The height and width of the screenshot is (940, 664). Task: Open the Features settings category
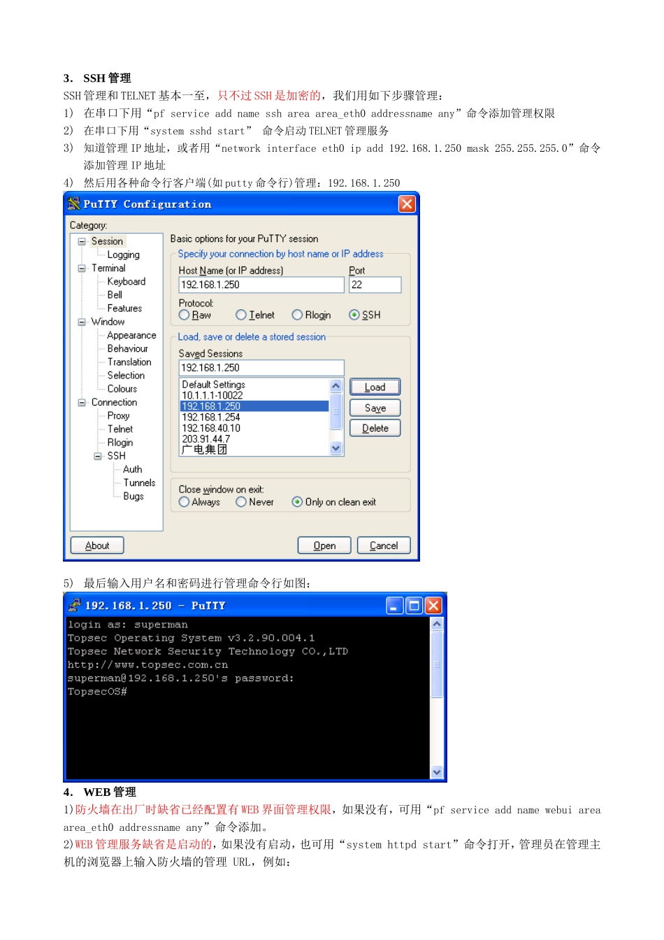tap(124, 308)
